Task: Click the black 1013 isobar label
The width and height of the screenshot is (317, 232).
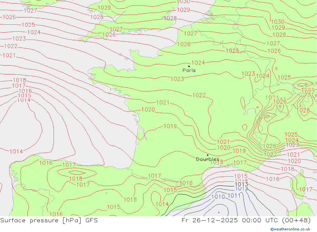Action: (x=241, y=184)
